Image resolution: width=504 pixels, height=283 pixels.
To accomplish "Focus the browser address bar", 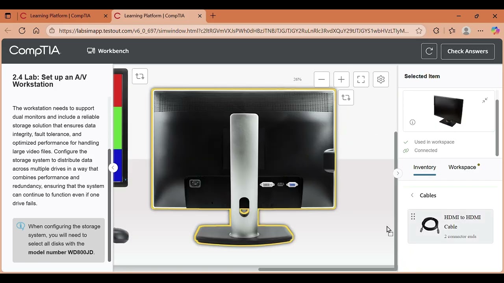I will click(234, 31).
